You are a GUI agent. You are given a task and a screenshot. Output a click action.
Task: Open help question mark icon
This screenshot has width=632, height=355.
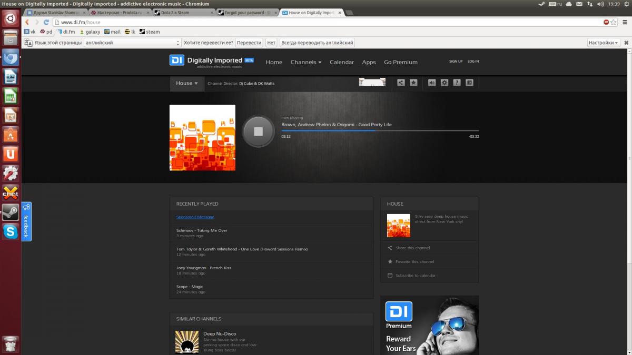457,83
